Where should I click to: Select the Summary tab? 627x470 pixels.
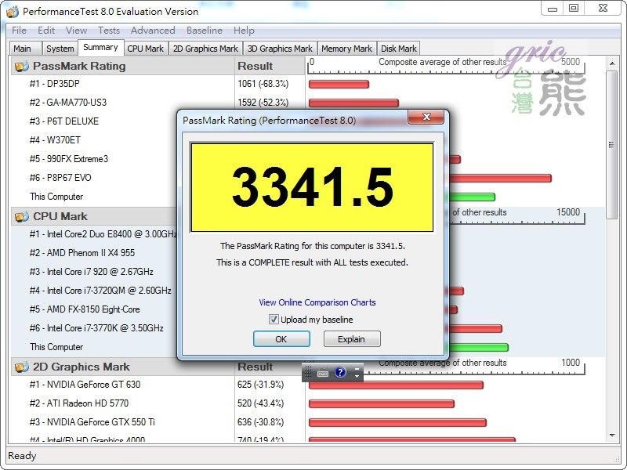[101, 48]
